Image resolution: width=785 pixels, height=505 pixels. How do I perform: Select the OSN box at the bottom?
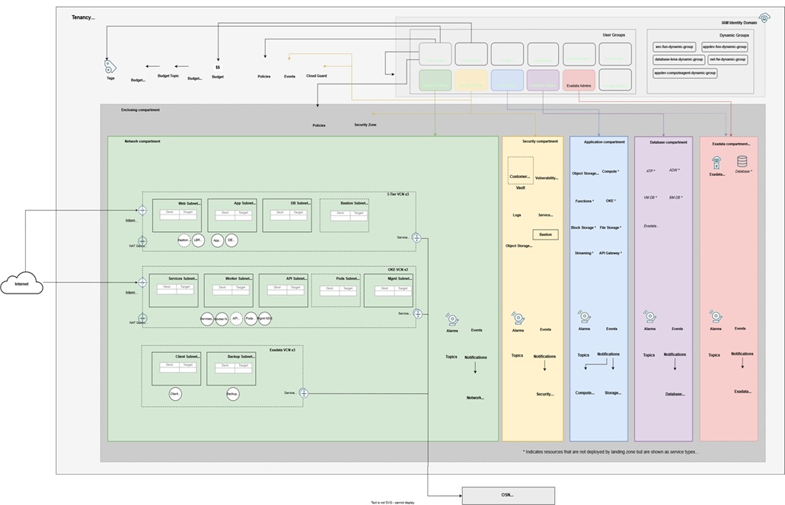[508, 494]
